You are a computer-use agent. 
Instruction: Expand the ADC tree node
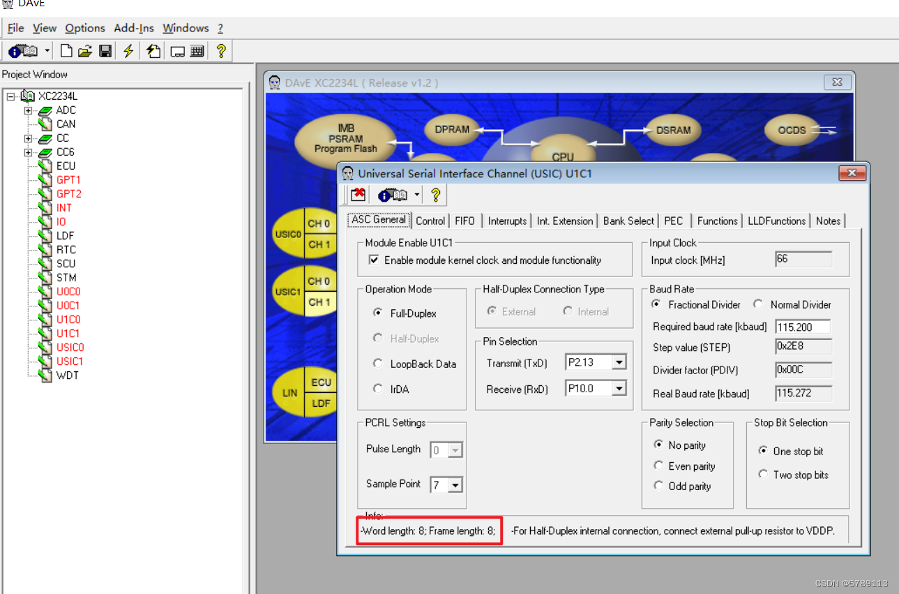click(28, 110)
